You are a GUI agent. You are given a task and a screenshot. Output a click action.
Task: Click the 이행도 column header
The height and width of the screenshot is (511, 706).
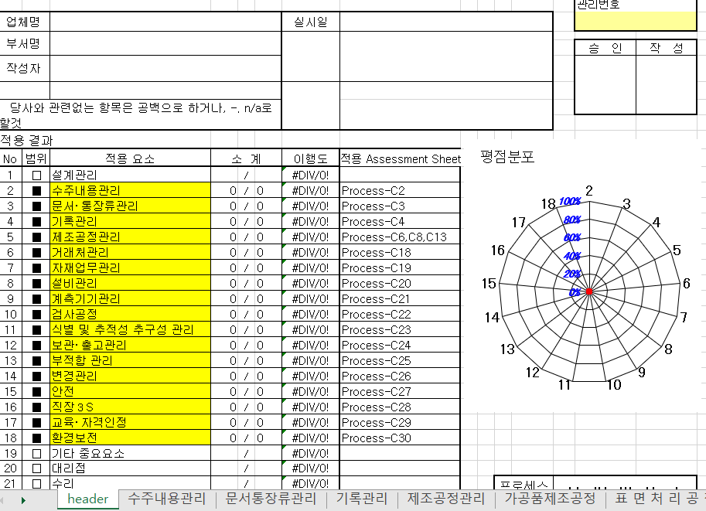(x=310, y=158)
